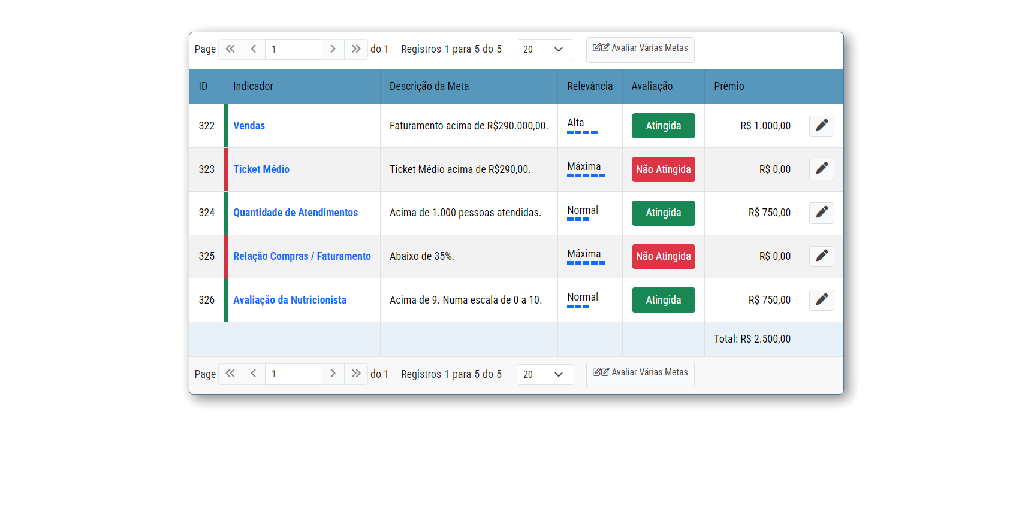Click the edit pencil for Vendas row
1019x509 pixels.
tap(821, 126)
